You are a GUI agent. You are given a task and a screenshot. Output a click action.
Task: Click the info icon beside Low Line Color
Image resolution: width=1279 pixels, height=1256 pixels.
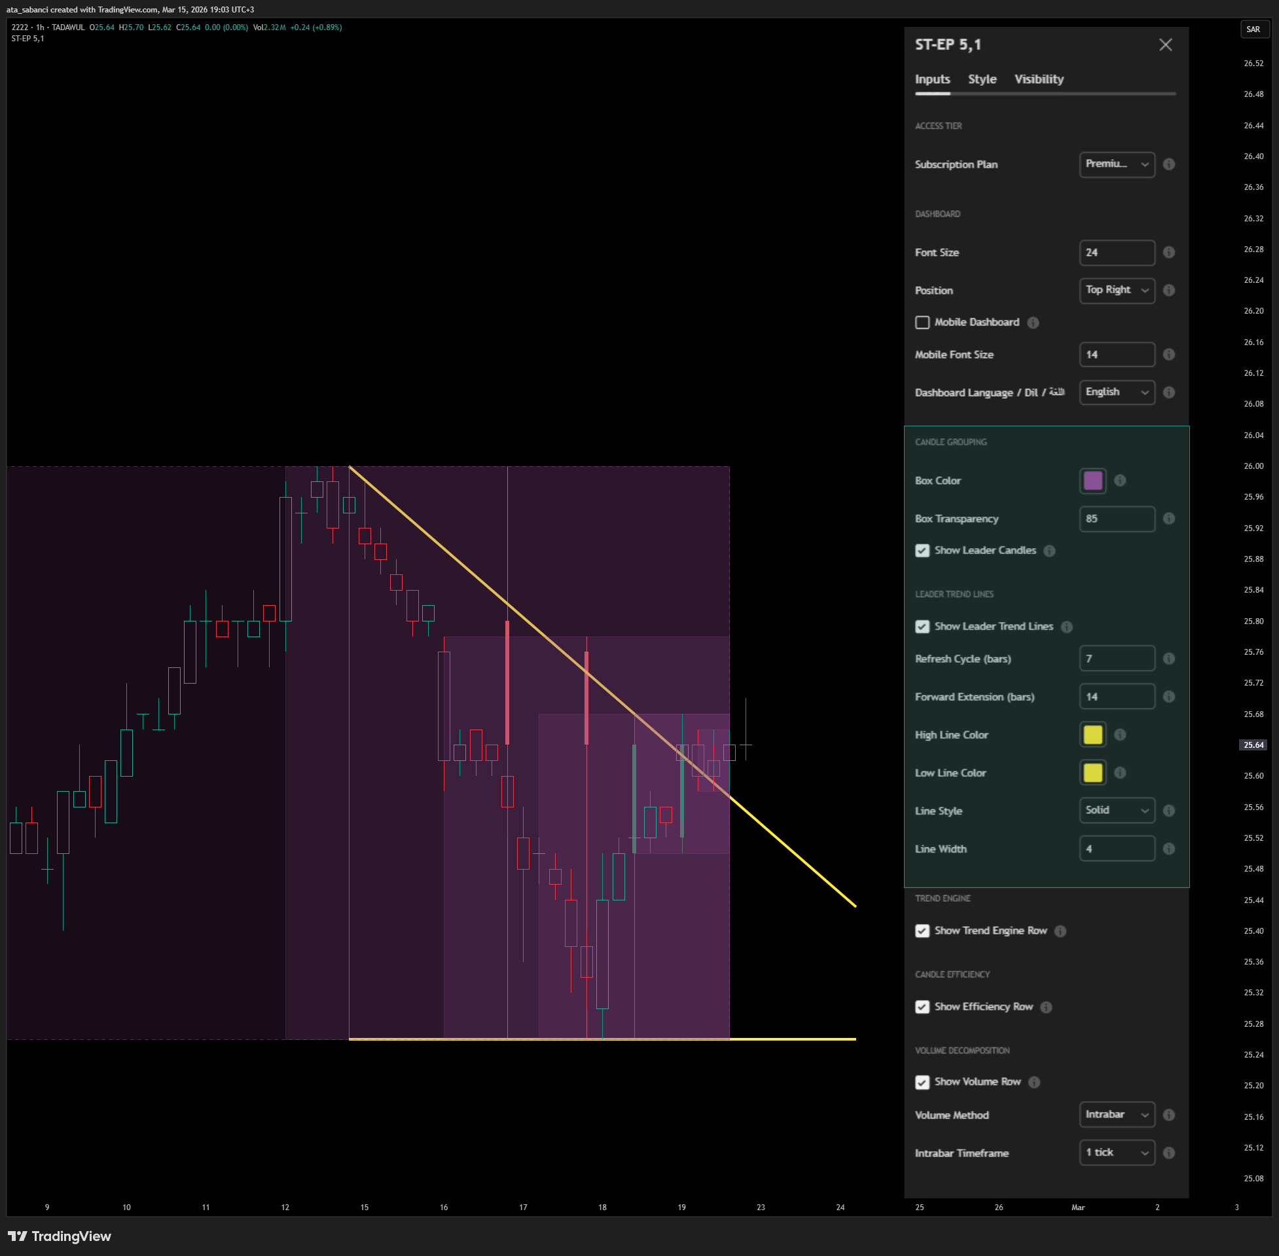(1120, 773)
